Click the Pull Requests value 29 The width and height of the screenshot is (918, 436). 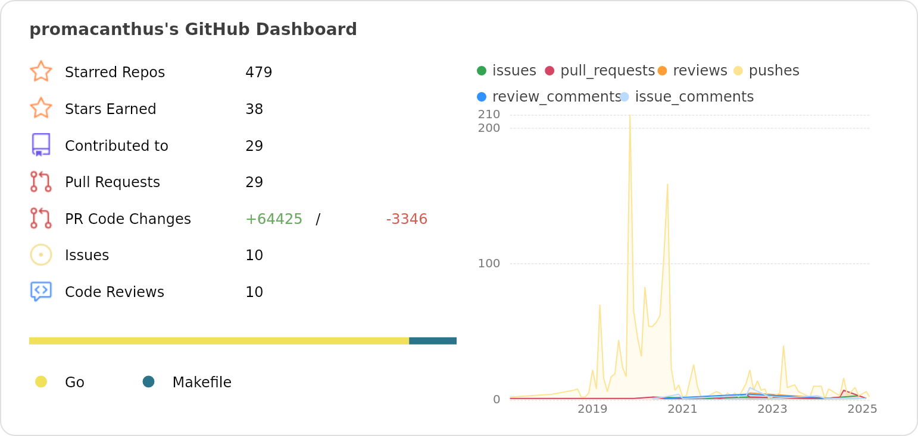tap(254, 182)
